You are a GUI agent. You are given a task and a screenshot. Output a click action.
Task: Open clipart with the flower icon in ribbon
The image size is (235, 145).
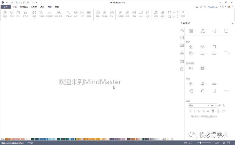105,13
